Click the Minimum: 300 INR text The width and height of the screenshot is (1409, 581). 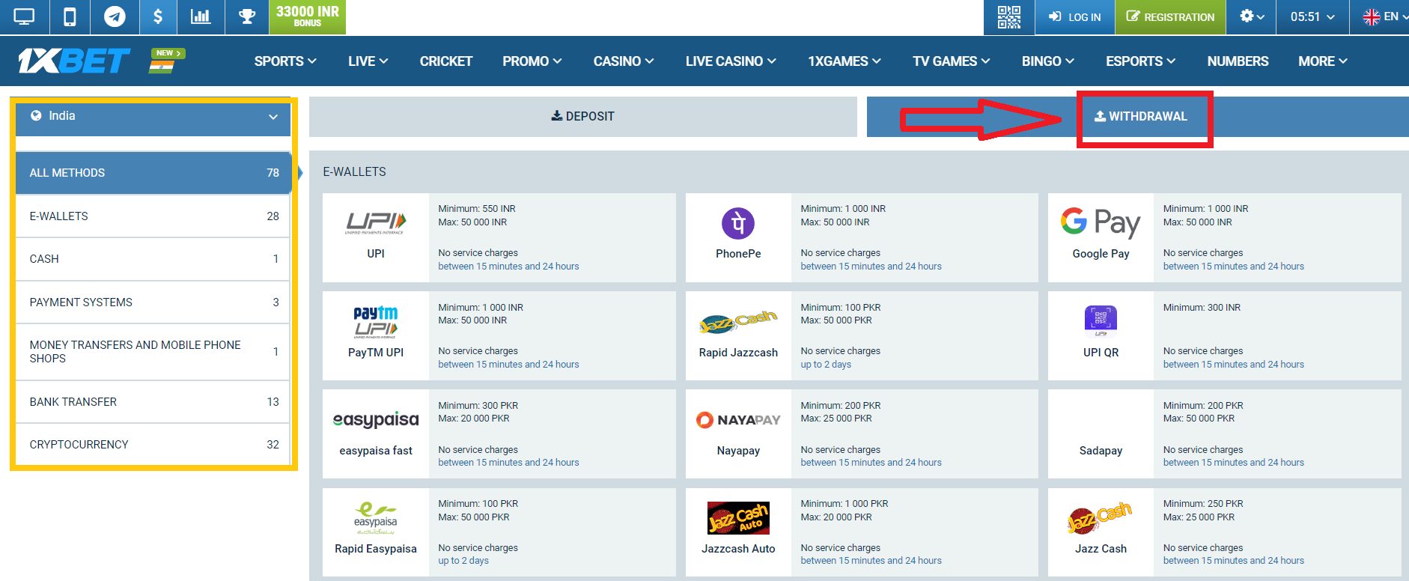point(1202,308)
